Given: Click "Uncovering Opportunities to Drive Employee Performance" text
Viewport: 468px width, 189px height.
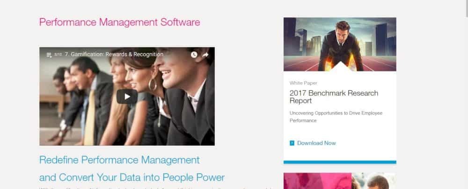Looking at the screenshot, I should pos(336,117).
